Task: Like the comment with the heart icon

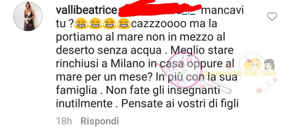Action: 272,17
